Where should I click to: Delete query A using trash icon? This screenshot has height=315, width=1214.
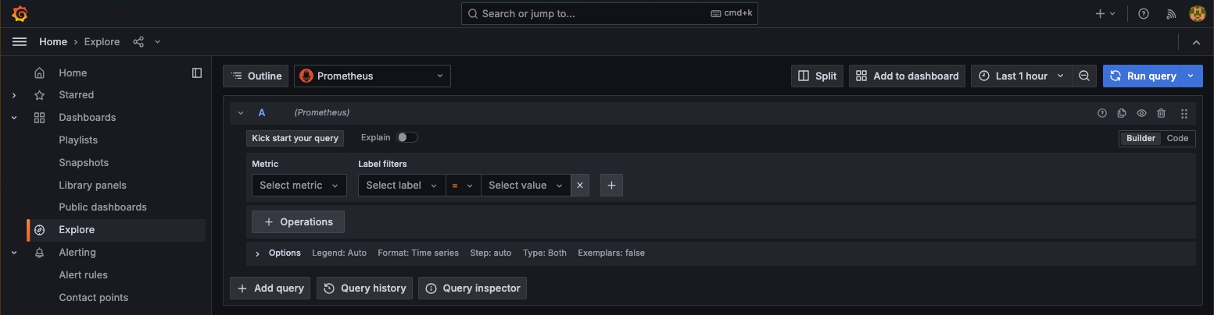tap(1162, 113)
